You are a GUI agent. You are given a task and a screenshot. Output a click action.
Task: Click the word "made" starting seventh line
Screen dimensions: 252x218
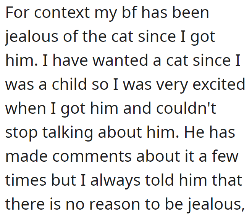point(26,156)
